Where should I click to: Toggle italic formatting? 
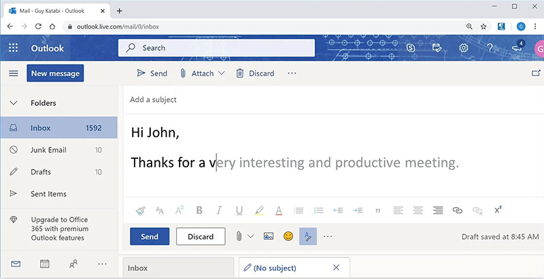pos(219,210)
